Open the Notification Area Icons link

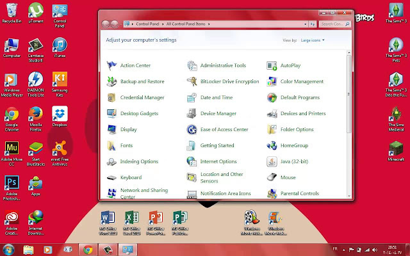225,193
